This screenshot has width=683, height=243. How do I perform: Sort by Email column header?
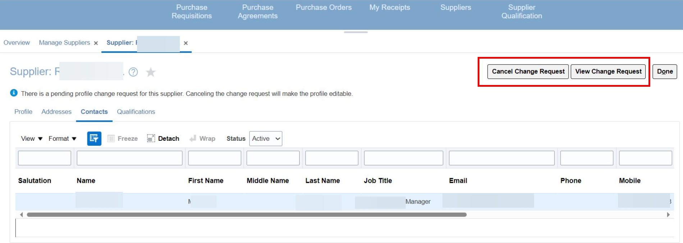tap(458, 181)
